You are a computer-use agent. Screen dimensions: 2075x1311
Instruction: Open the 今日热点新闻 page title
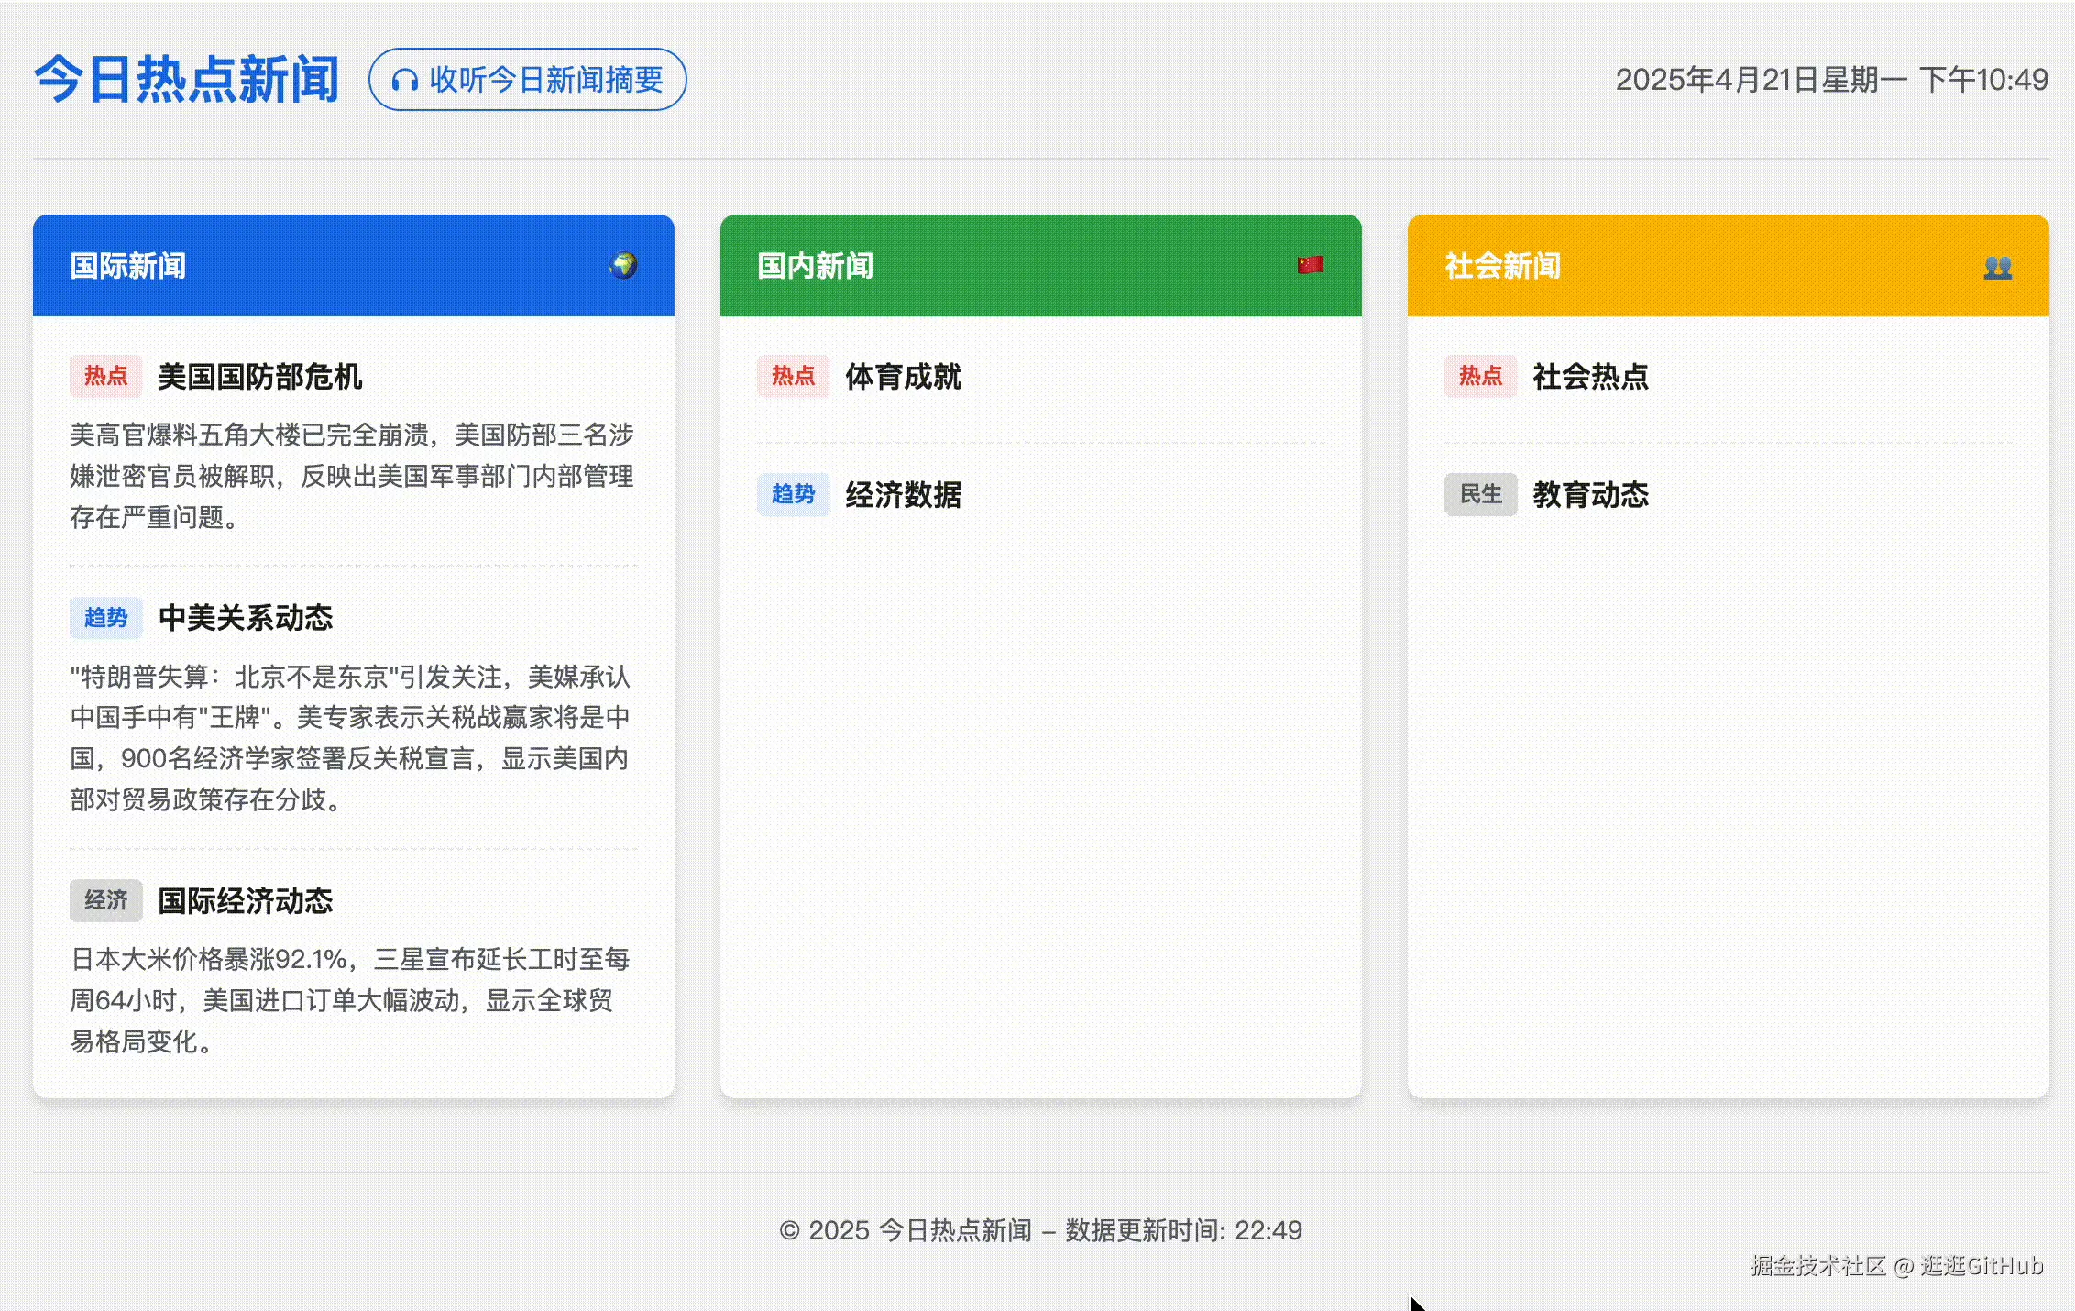click(187, 80)
